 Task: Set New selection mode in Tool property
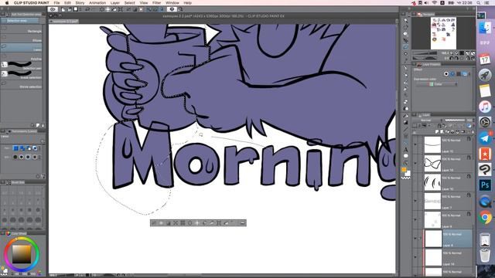pyautogui.click(x=15, y=148)
